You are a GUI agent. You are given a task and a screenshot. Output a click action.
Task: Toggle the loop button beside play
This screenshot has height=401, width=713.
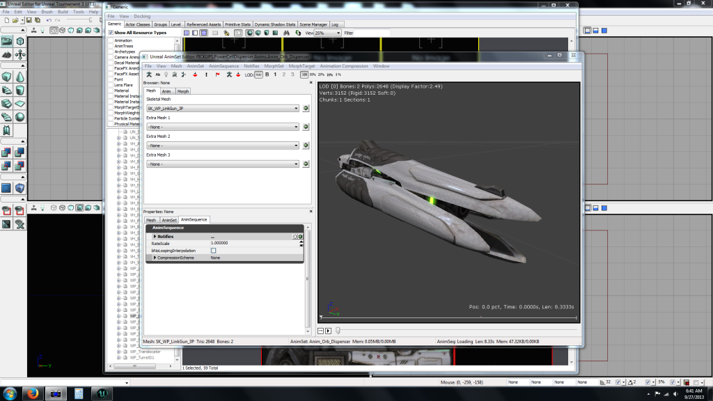[320, 331]
